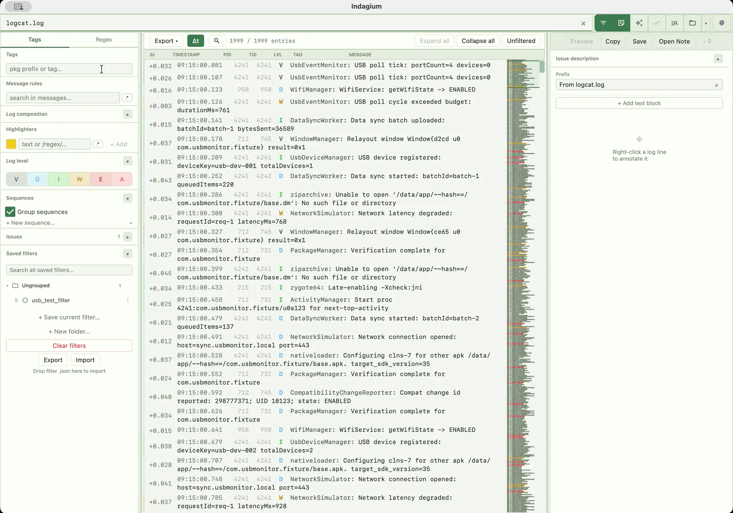Click Clear filters button
This screenshot has width=733, height=513.
69,345
